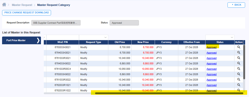Open Approved link for 6761033R3022
This screenshot has height=97, width=249.
[211, 80]
